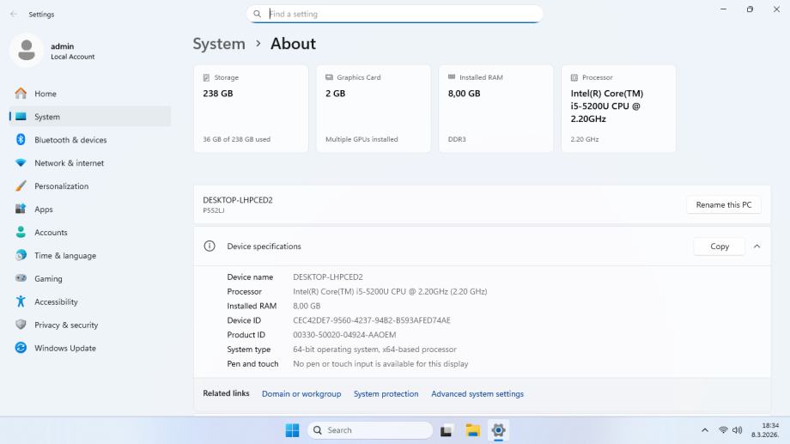The height and width of the screenshot is (444, 790).
Task: Select the Device ID value CEC42DE7-9560-4237-94B2-B593AFED74AE
Action: coord(372,320)
